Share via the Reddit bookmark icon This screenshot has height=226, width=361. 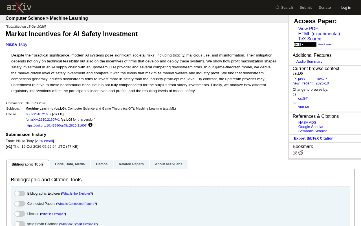tap(301, 153)
